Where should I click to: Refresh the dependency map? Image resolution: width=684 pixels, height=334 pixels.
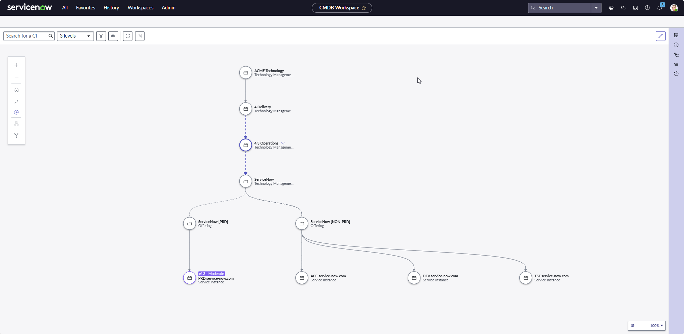tap(128, 36)
